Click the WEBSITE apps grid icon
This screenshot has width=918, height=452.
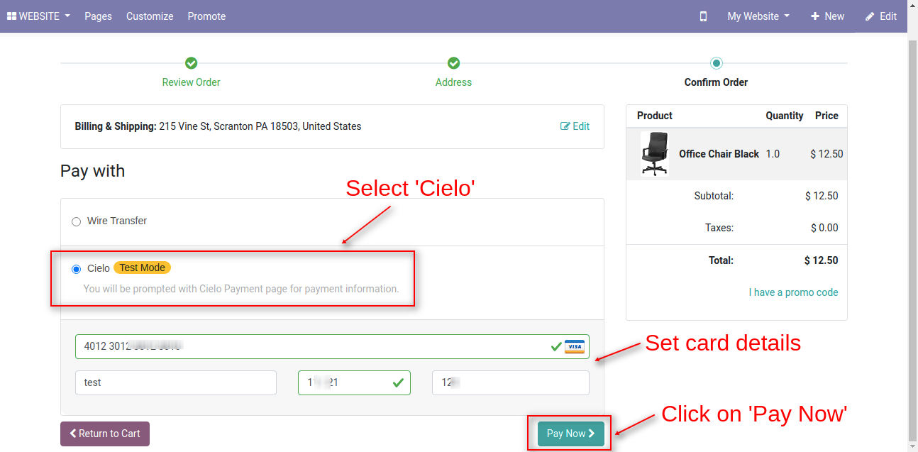coord(11,16)
